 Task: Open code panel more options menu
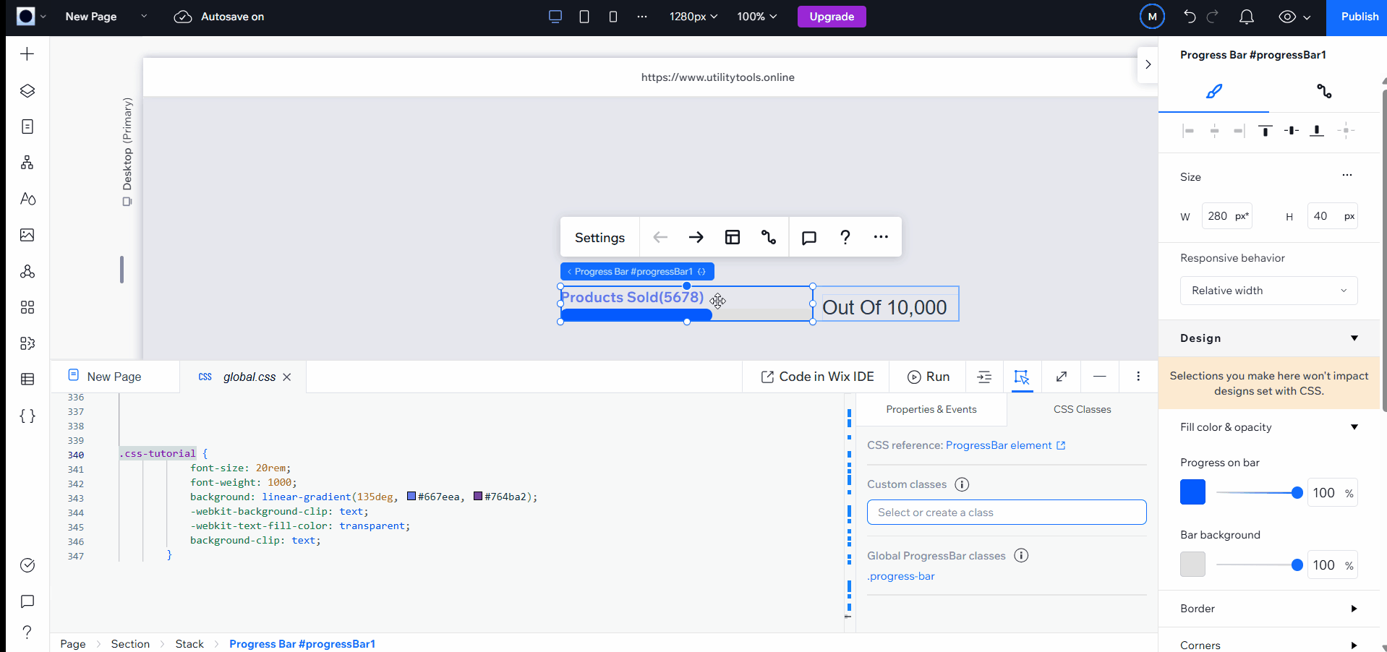(x=1138, y=377)
